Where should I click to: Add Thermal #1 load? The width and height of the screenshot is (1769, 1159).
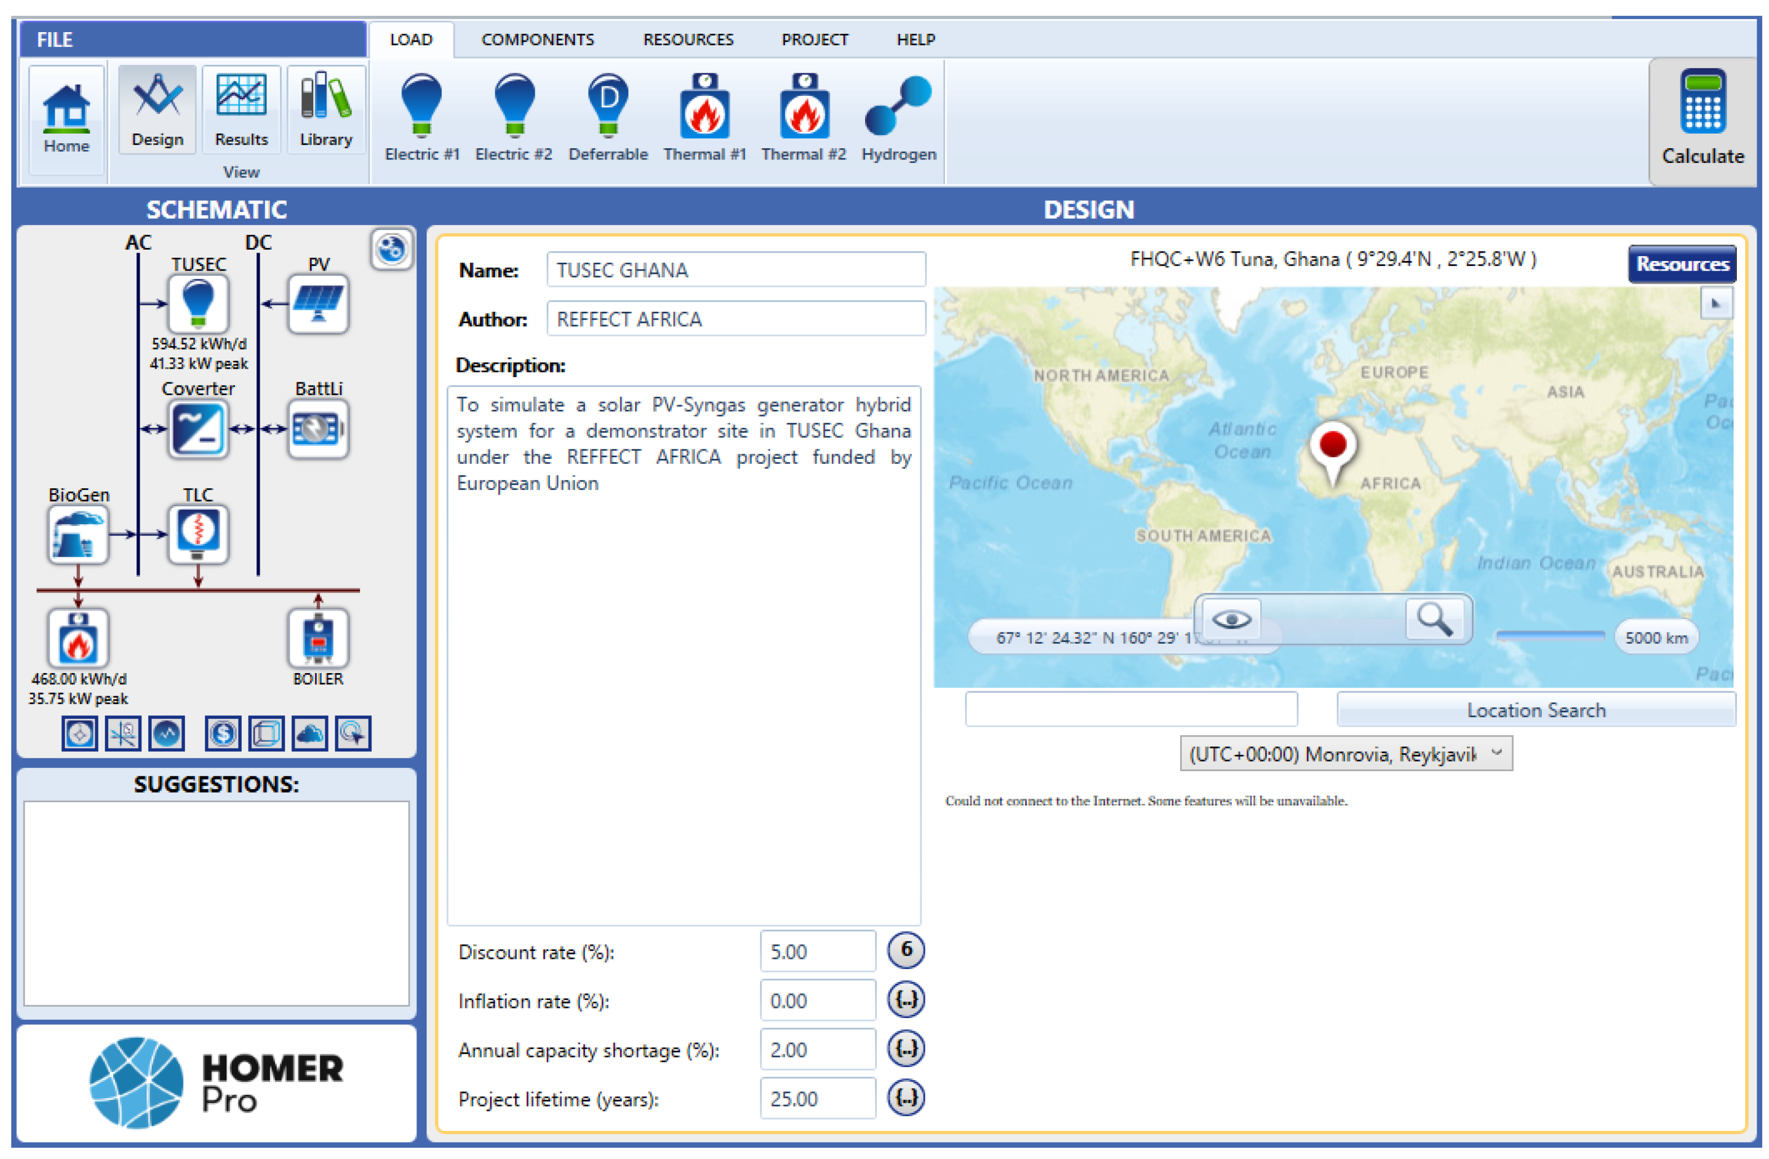704,117
